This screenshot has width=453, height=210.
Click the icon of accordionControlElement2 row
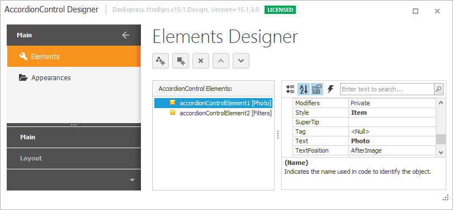click(x=172, y=113)
